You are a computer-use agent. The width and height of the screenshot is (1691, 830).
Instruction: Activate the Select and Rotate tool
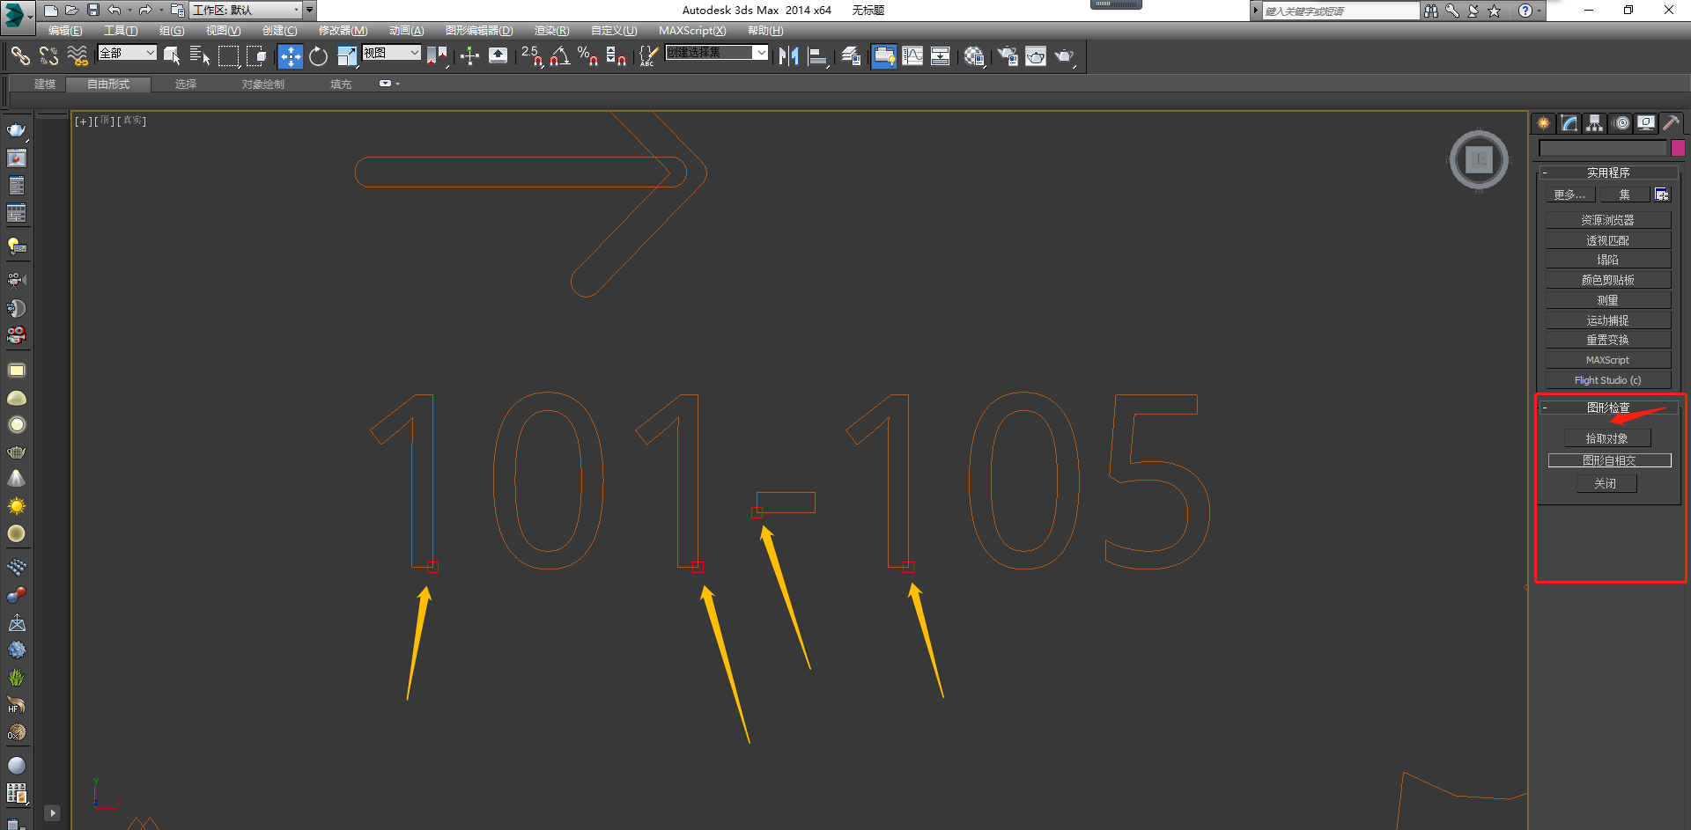pyautogui.click(x=318, y=56)
